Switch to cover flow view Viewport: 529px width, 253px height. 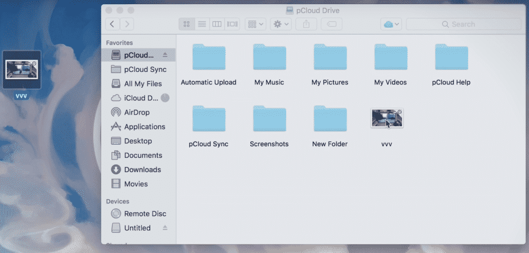click(232, 24)
